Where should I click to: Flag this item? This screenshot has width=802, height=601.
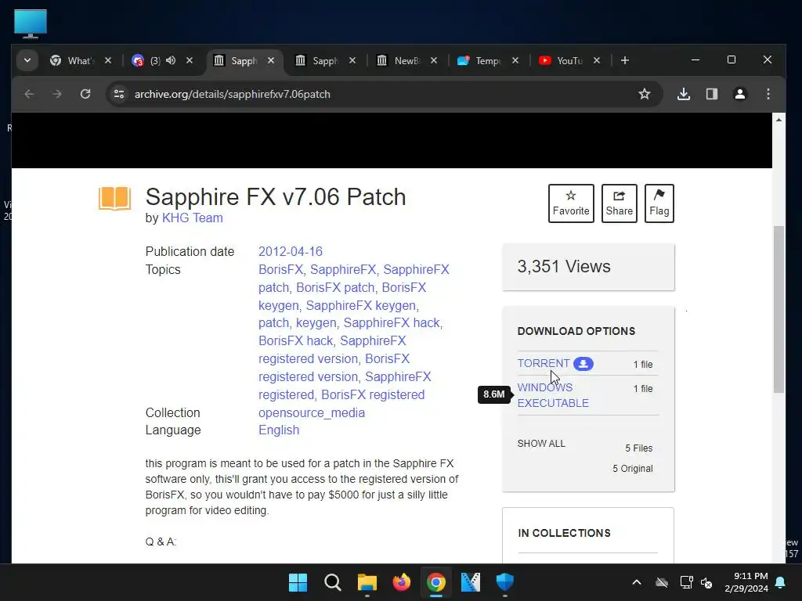659,203
